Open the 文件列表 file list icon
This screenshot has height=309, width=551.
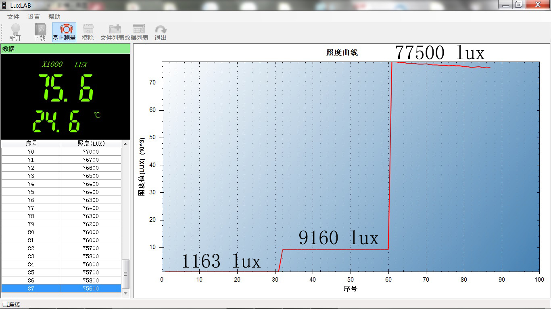pyautogui.click(x=113, y=32)
